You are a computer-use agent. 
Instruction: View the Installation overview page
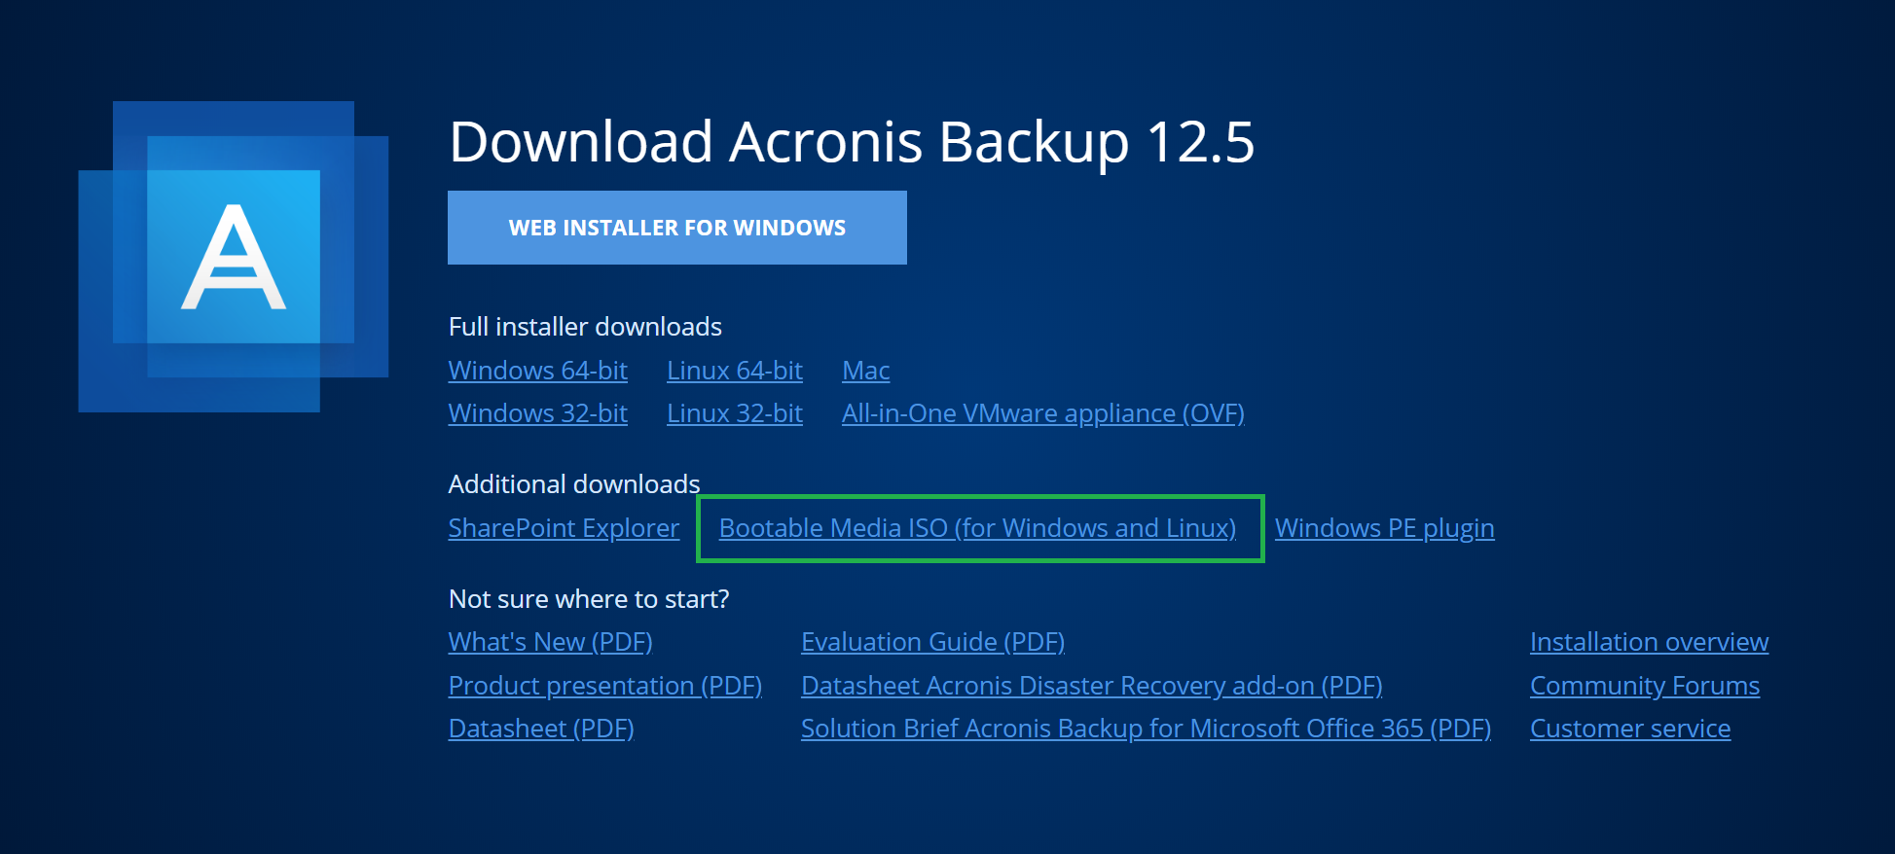pyautogui.click(x=1649, y=642)
